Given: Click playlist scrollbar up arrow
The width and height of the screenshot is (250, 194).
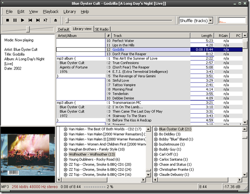Looking at the screenshot, I should (245, 35).
